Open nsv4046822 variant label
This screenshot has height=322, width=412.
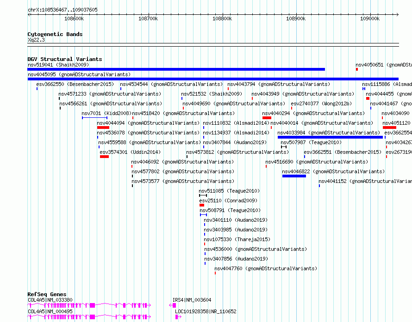tap(333, 171)
